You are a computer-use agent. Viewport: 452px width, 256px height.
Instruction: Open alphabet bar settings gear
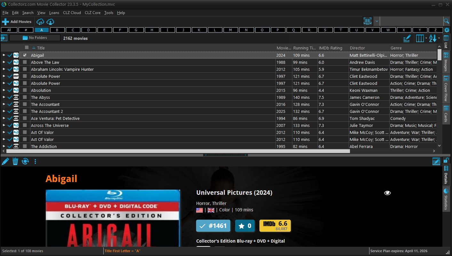pyautogui.click(x=447, y=30)
